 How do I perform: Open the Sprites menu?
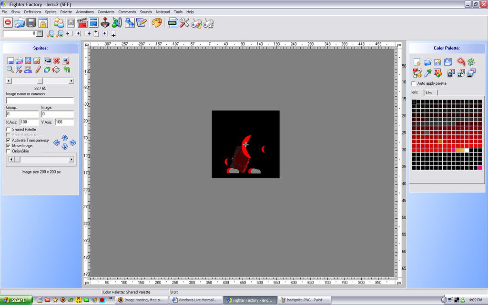(x=51, y=12)
